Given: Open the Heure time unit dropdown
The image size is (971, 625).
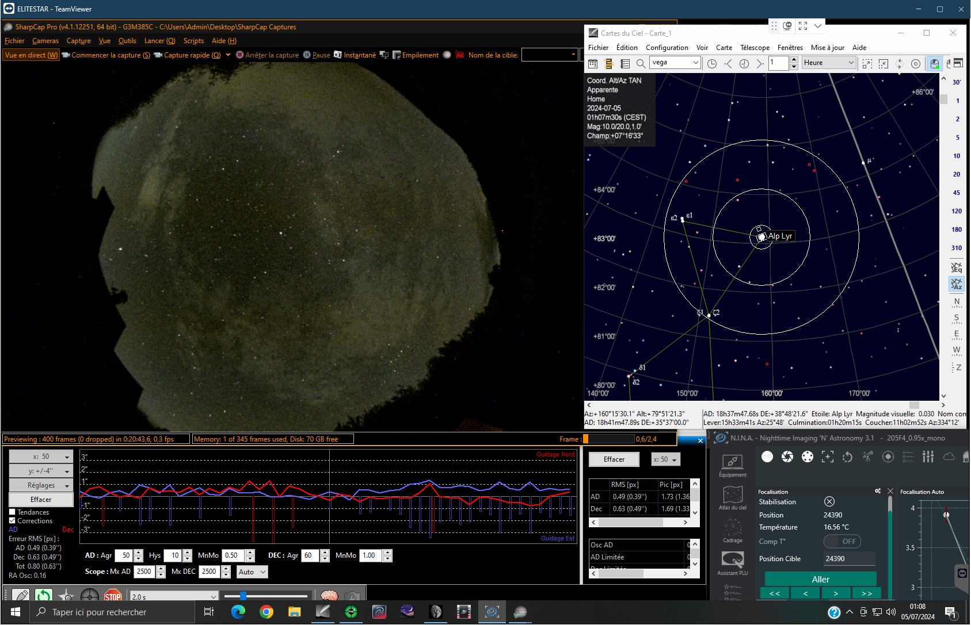Looking at the screenshot, I should 829,63.
